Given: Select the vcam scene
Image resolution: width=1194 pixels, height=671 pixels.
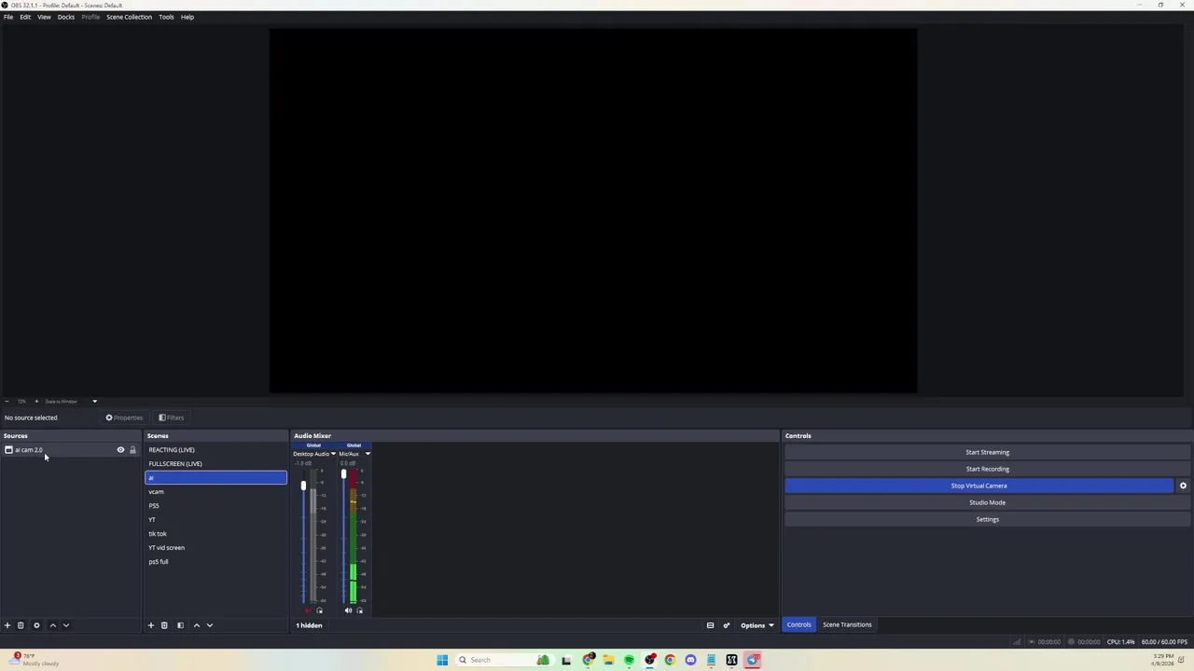Looking at the screenshot, I should pos(215,492).
